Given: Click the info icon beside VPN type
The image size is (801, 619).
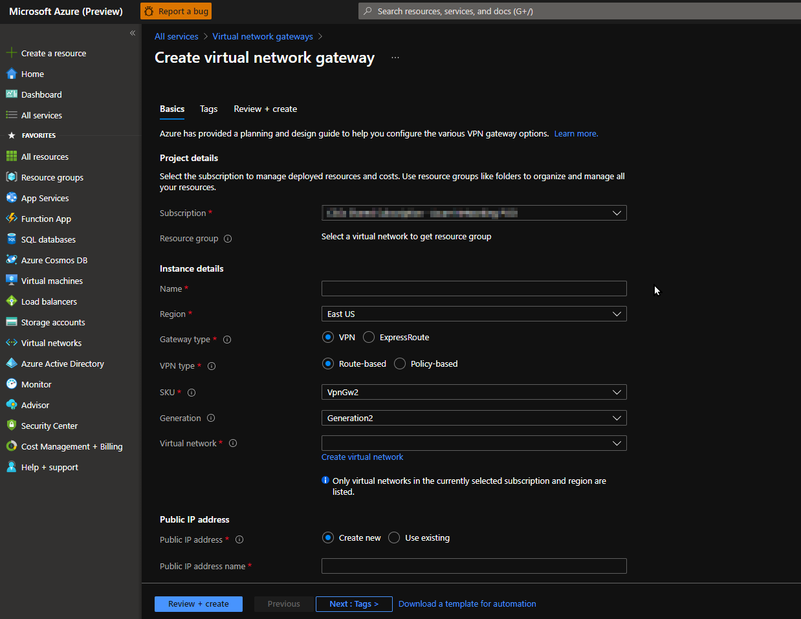Looking at the screenshot, I should 212,366.
